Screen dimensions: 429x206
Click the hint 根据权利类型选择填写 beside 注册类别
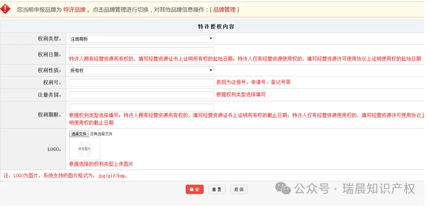coord(241,95)
